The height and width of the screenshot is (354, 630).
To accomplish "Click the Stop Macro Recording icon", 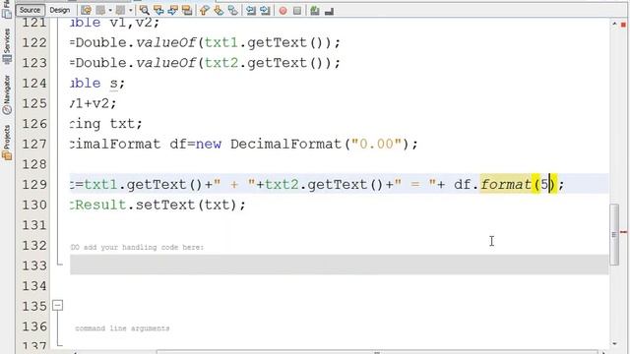I will point(297,11).
